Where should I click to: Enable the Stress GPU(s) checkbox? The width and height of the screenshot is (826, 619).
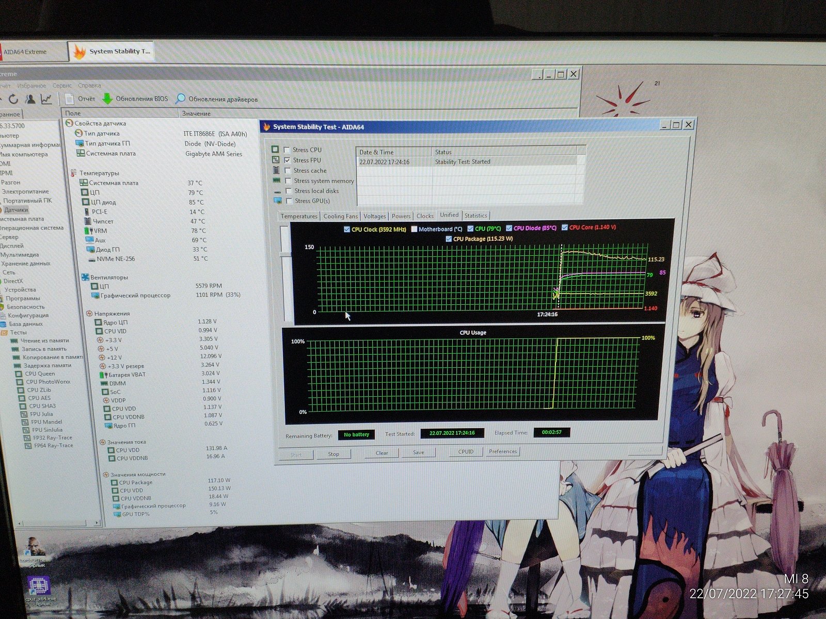289,201
